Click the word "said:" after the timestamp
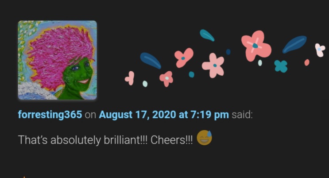 click(x=242, y=115)
